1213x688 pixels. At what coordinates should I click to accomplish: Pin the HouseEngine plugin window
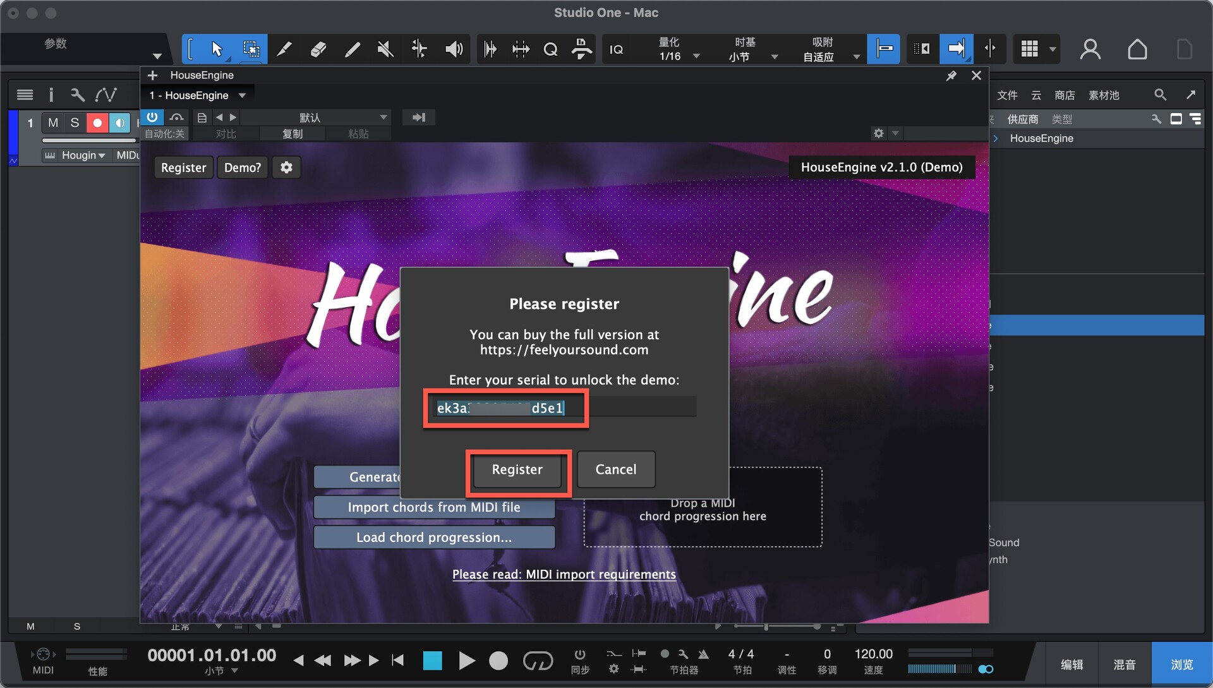pos(951,76)
